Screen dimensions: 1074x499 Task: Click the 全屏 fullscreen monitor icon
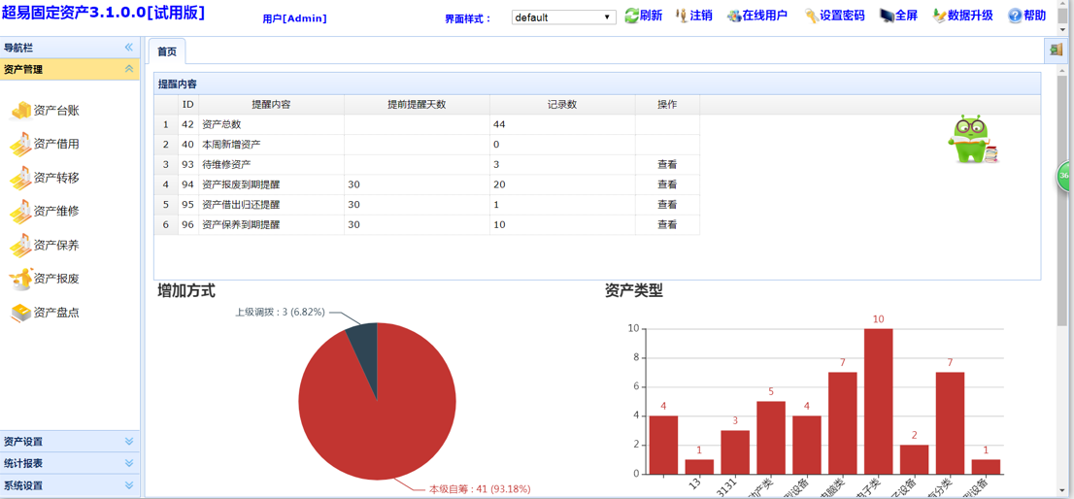887,16
